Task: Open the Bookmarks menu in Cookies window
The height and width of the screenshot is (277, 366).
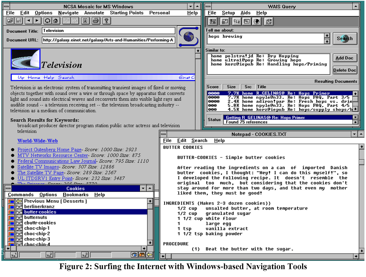Action: click(76, 195)
